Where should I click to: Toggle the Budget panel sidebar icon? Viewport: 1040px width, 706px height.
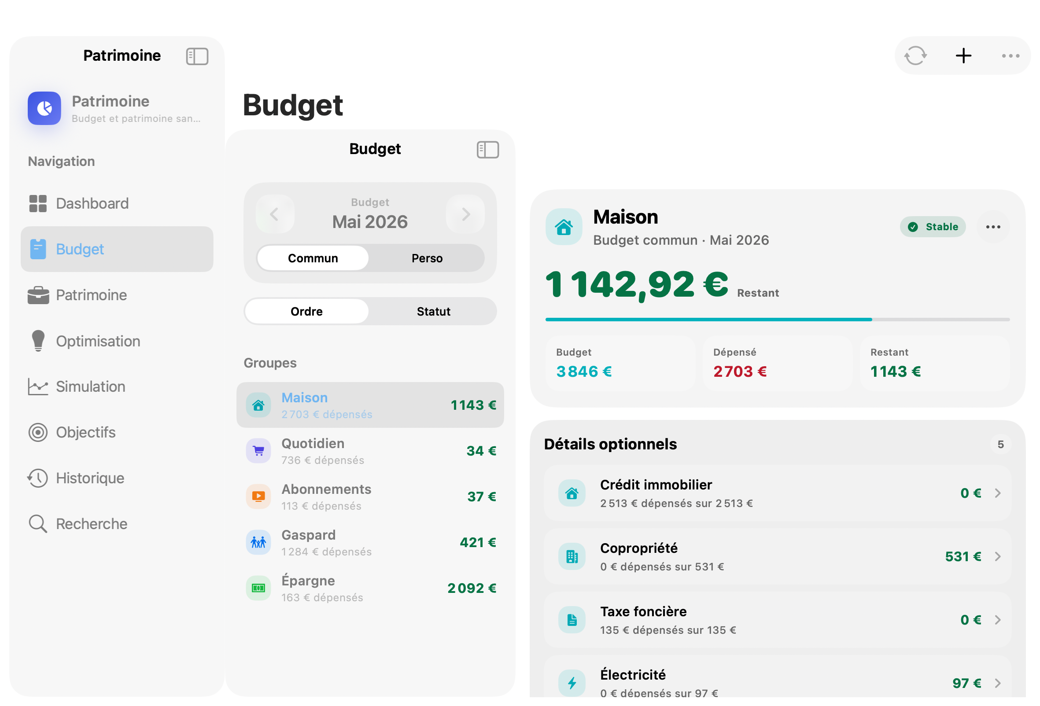tap(488, 150)
